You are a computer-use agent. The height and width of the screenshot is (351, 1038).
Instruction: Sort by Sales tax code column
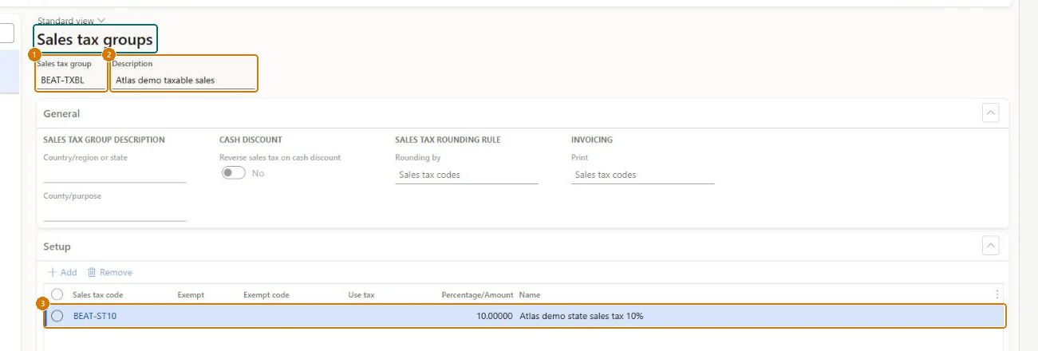pos(97,295)
